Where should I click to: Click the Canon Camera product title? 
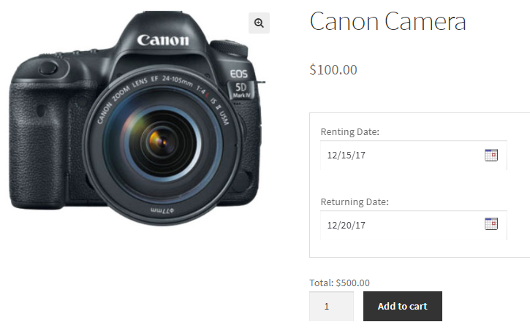pos(387,22)
